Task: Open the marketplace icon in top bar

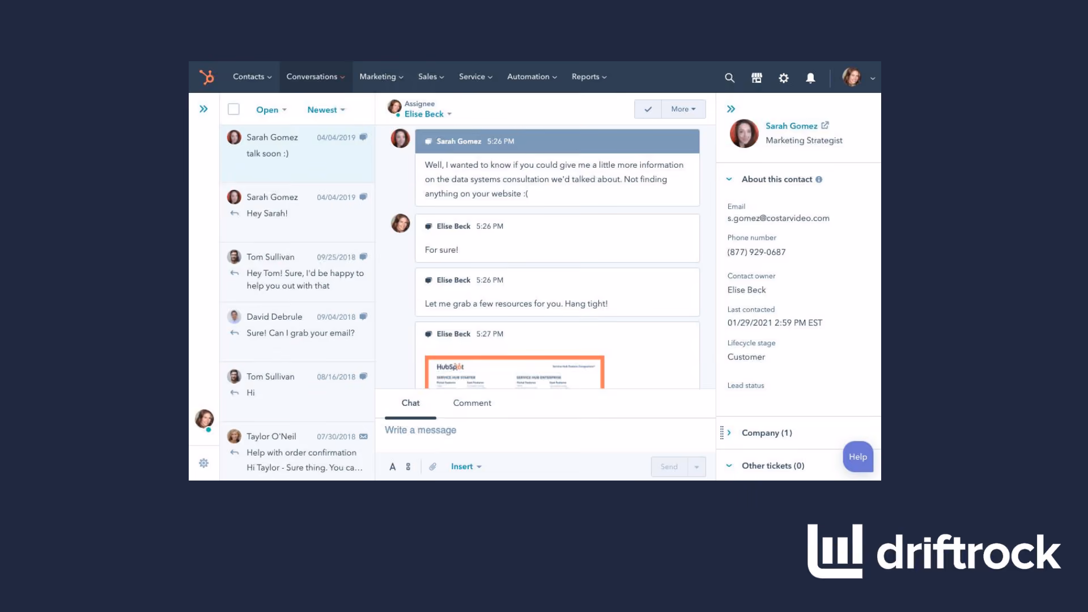Action: click(756, 78)
